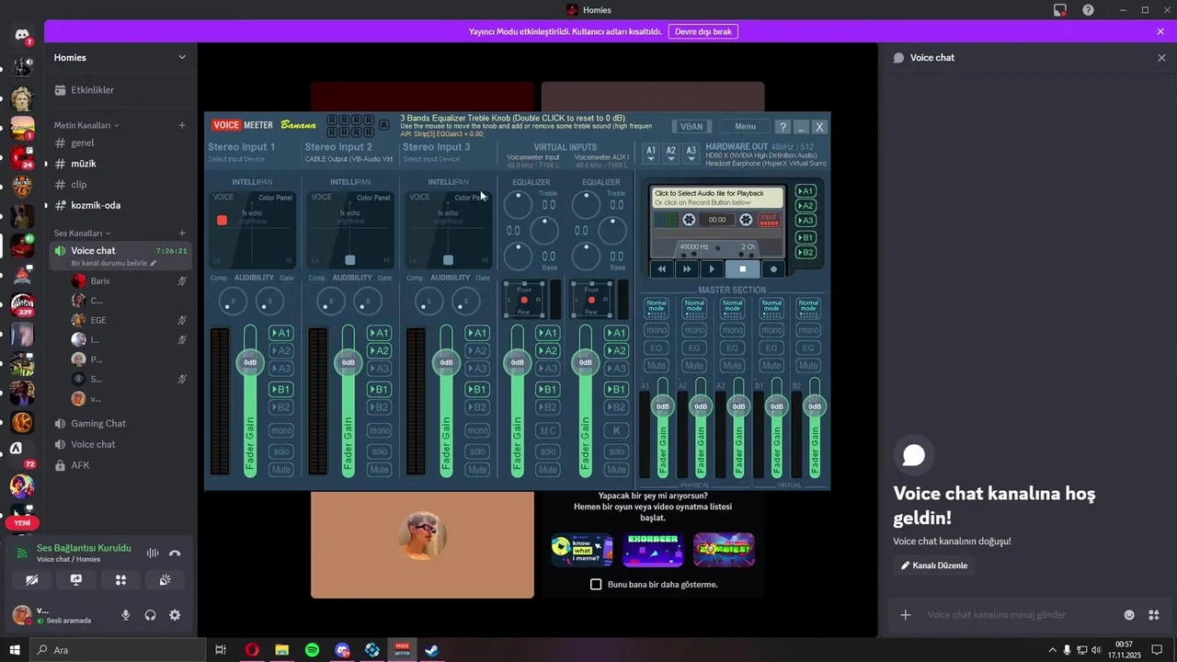Click master A1 bus fader knob
The height and width of the screenshot is (662, 1177).
click(662, 405)
